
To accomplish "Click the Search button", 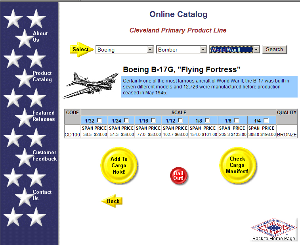I will pyautogui.click(x=274, y=50).
